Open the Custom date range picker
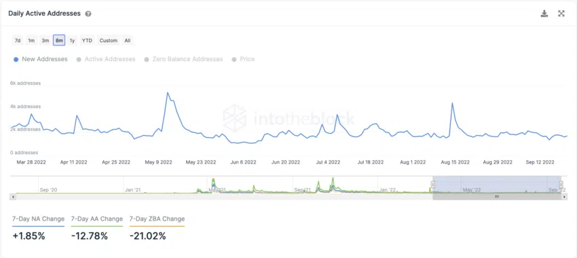The height and width of the screenshot is (258, 577). point(109,41)
